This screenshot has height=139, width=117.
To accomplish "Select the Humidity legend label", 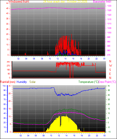I will tap(22, 82).
